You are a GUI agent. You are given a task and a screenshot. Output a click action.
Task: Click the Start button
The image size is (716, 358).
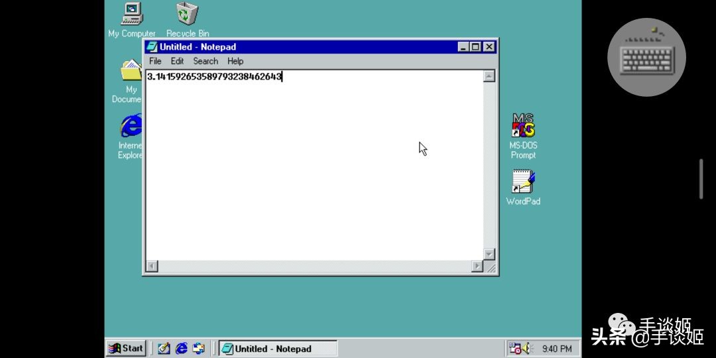tap(126, 349)
